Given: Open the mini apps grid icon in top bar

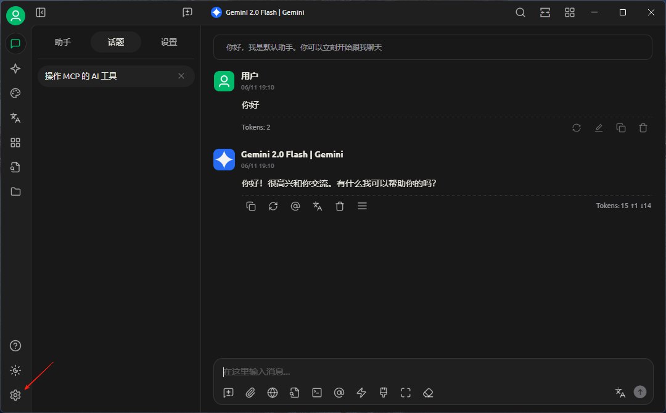Looking at the screenshot, I should pyautogui.click(x=570, y=12).
